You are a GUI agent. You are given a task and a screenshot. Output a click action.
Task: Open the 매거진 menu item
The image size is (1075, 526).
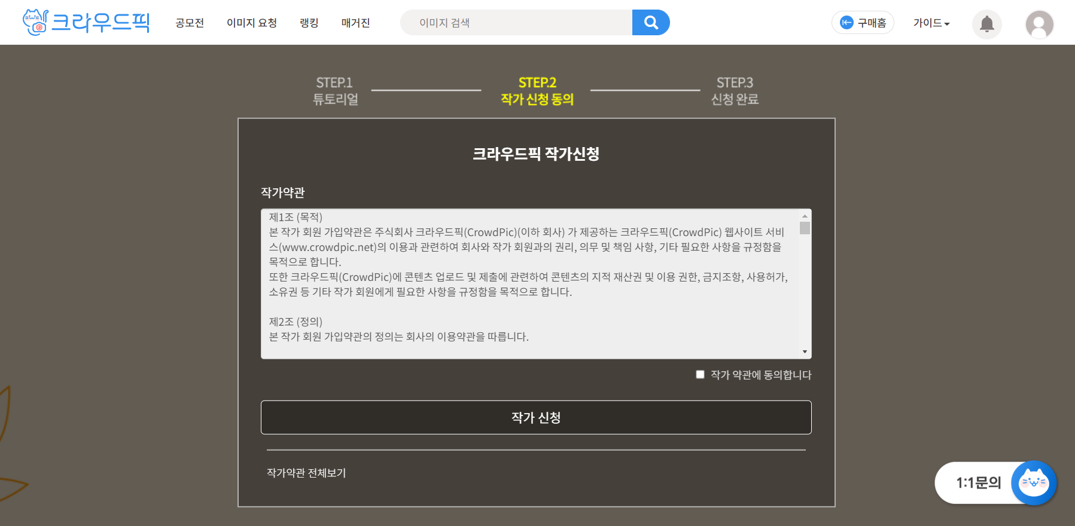(x=356, y=23)
